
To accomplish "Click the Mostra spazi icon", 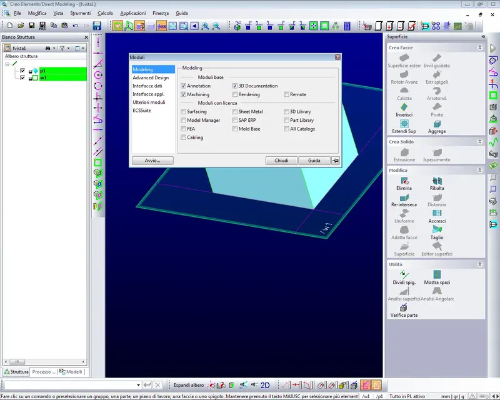I will (437, 275).
